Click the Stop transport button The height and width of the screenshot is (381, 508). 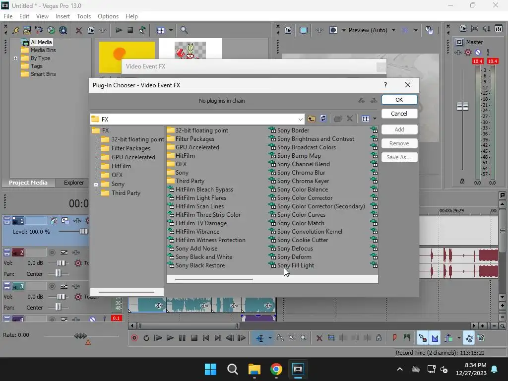tap(194, 338)
